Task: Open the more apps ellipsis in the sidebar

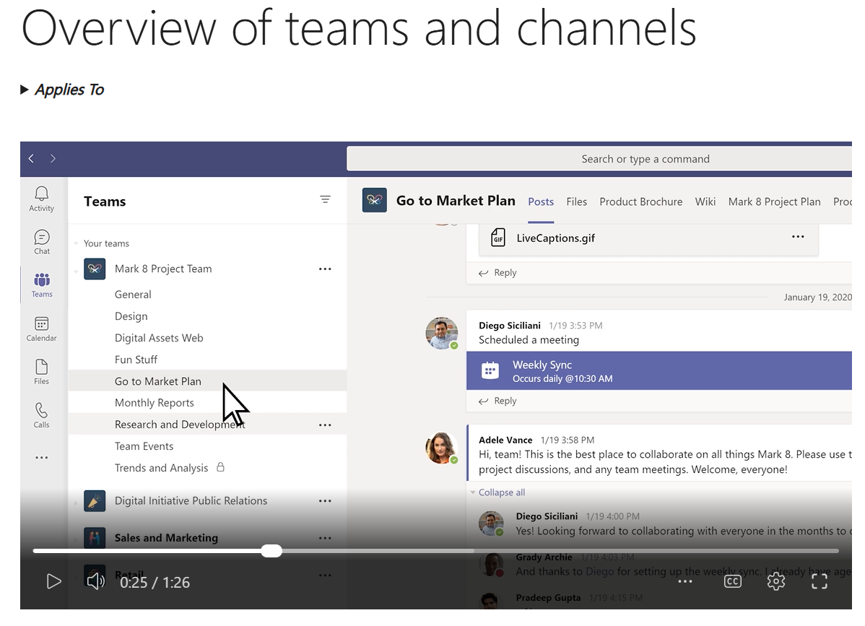Action: 41,456
